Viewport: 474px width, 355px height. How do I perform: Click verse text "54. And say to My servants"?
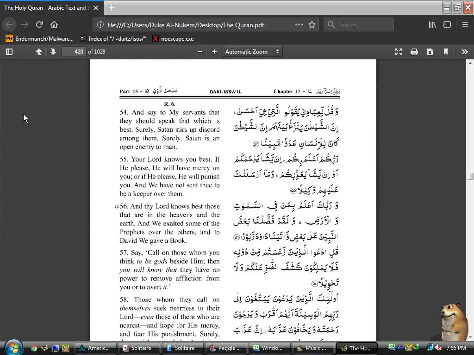point(169,112)
